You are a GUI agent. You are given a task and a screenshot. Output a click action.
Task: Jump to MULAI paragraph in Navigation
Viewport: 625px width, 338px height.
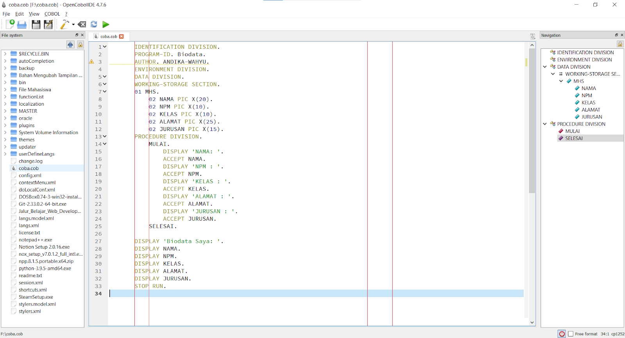[572, 131]
